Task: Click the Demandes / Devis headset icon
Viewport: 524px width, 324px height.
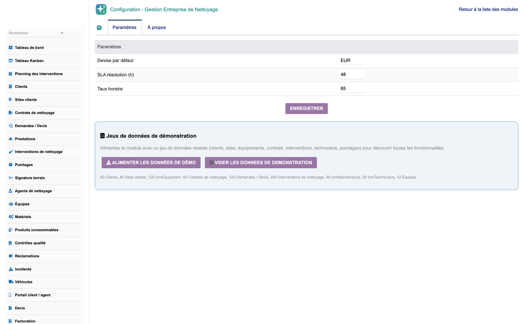Action: click(11, 126)
